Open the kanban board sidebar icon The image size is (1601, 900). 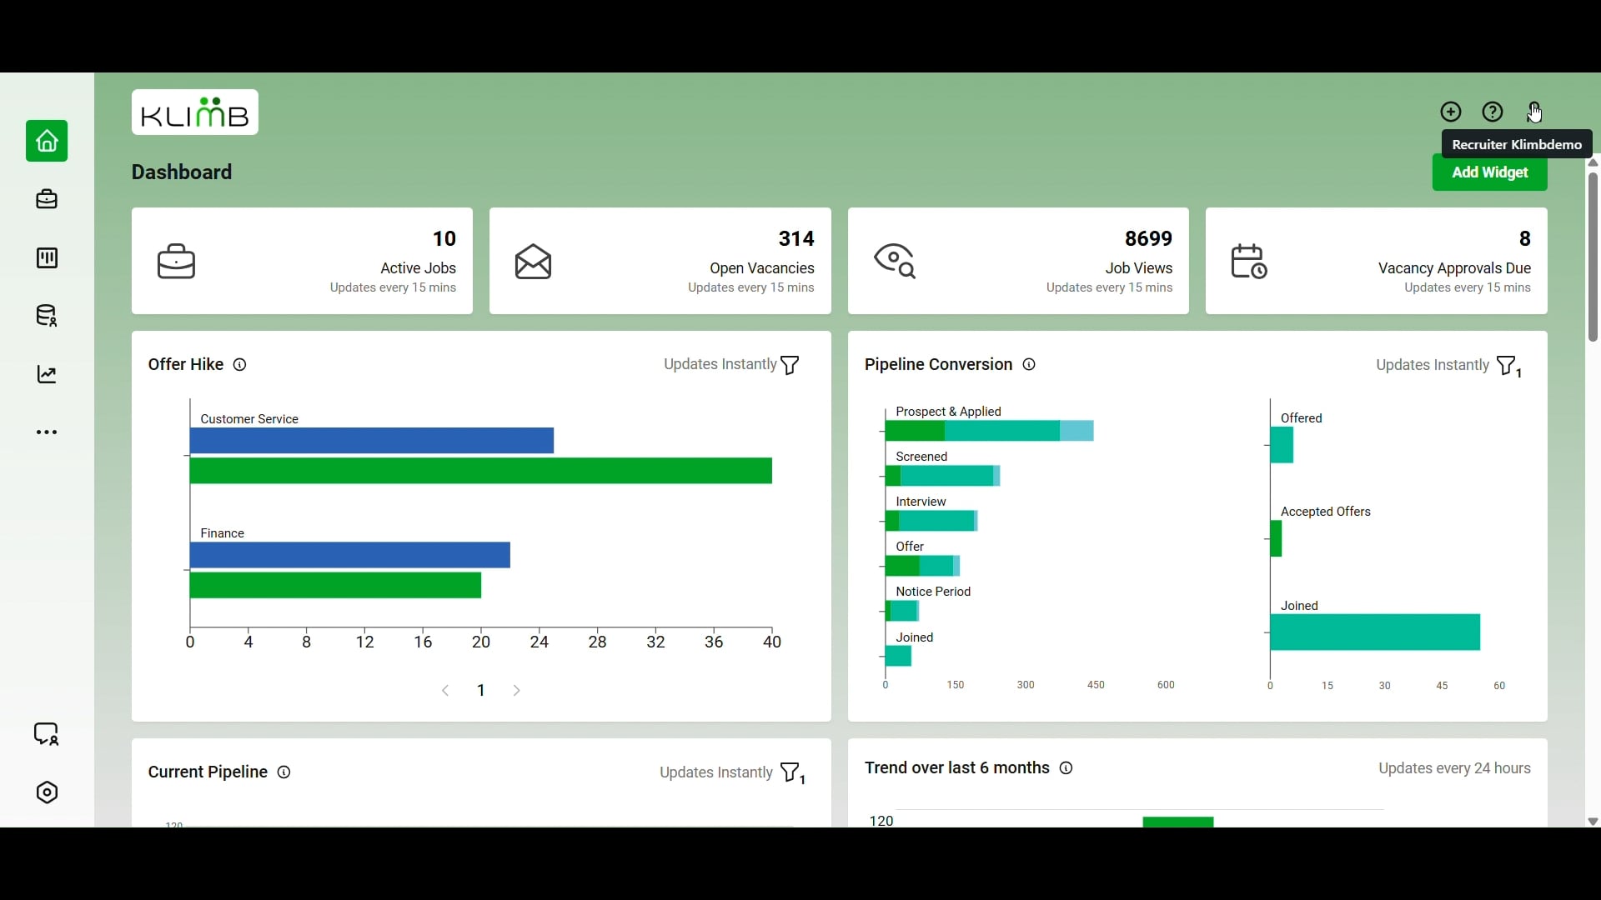tap(47, 258)
